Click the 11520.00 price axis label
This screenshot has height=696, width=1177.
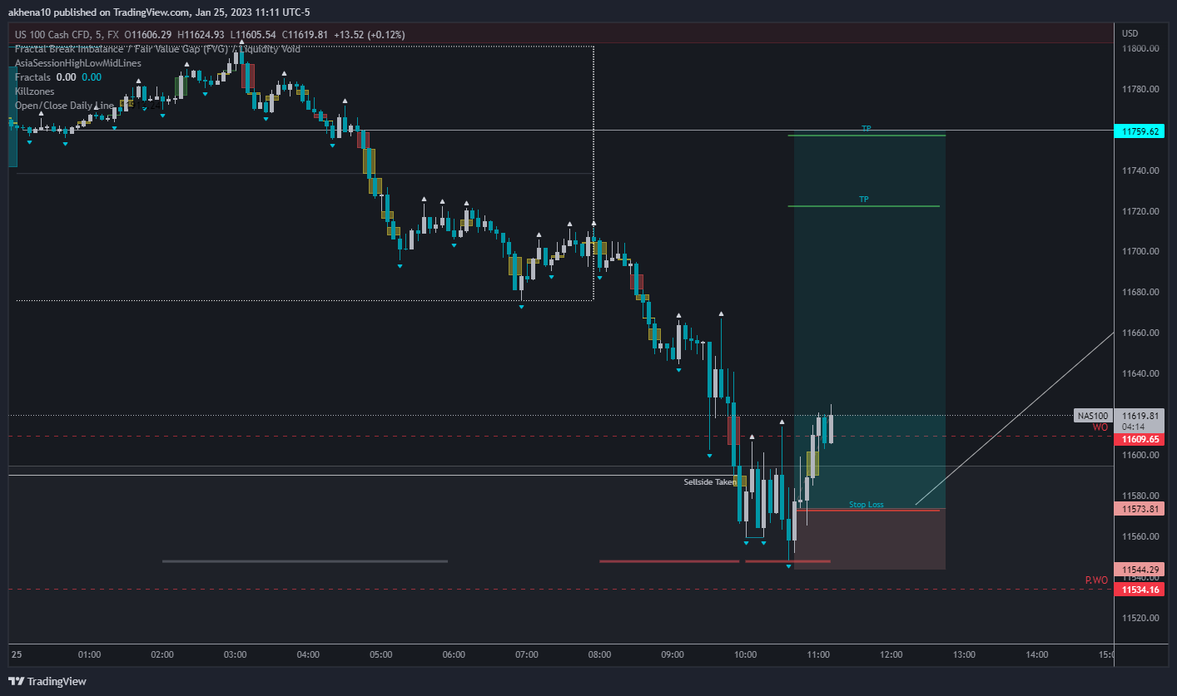pos(1142,619)
